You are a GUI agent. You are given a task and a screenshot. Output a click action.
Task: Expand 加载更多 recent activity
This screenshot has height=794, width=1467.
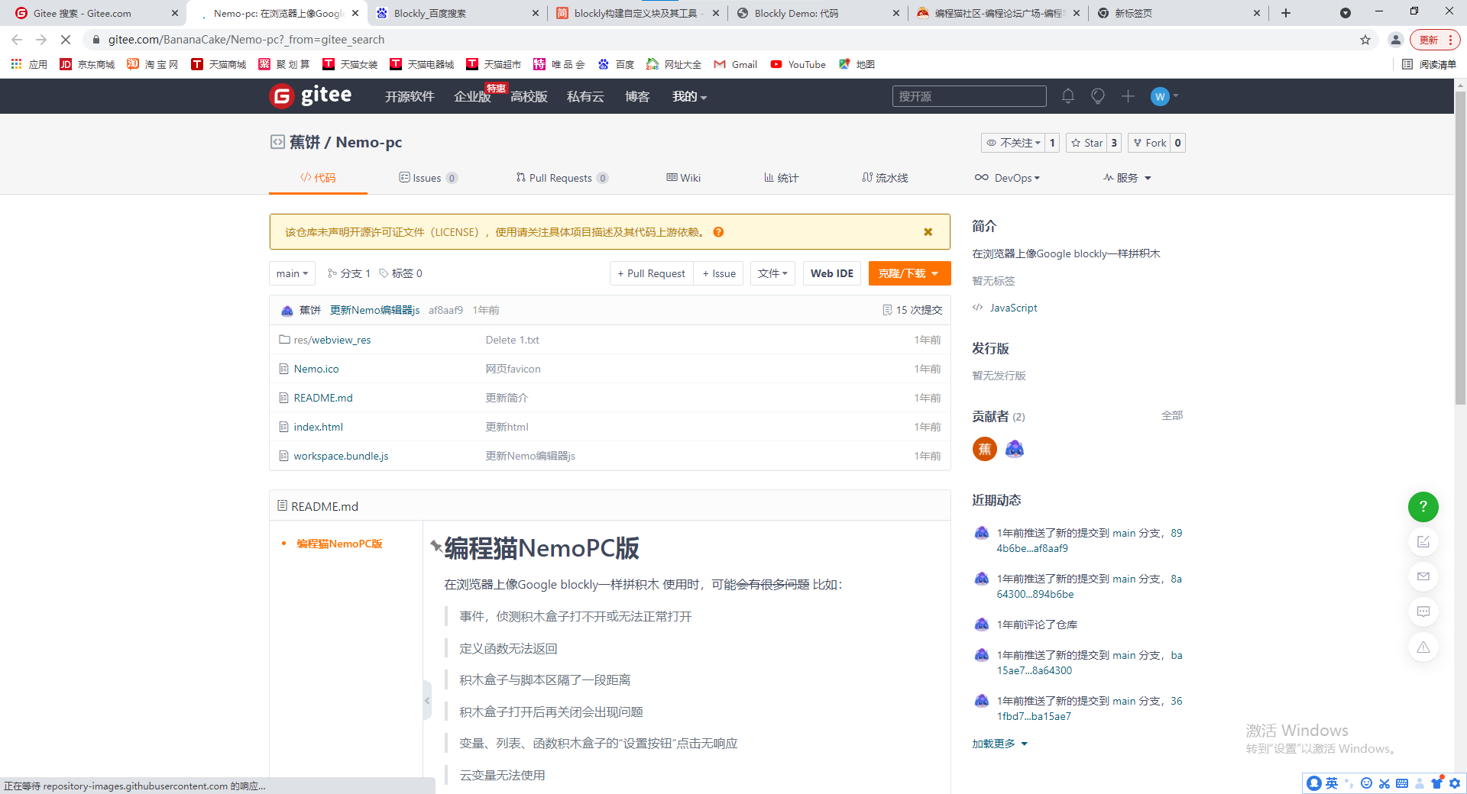click(x=999, y=744)
